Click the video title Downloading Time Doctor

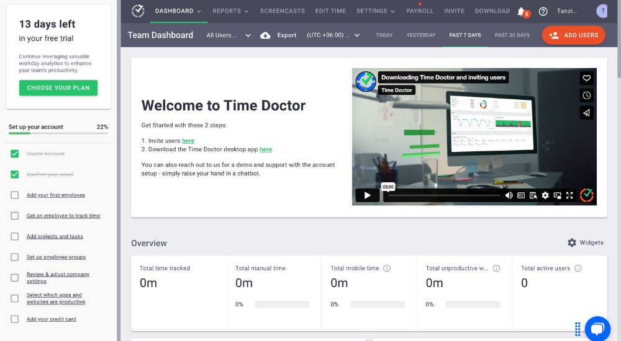[443, 77]
